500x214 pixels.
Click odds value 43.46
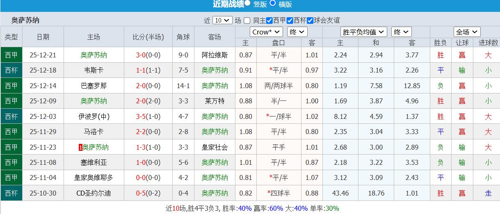[x=340, y=193]
